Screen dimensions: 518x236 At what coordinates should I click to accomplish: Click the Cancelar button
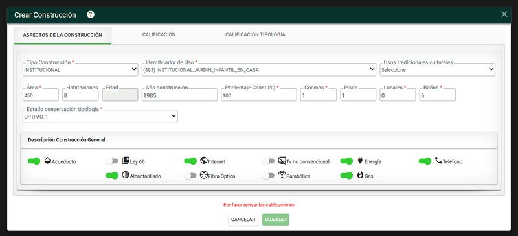(x=243, y=219)
